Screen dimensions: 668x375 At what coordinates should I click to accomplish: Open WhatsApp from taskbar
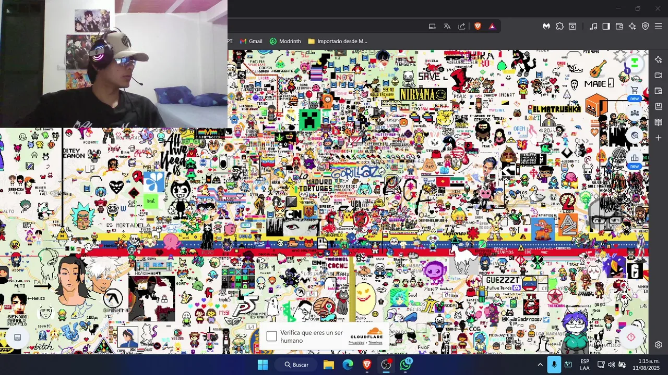tap(405, 365)
